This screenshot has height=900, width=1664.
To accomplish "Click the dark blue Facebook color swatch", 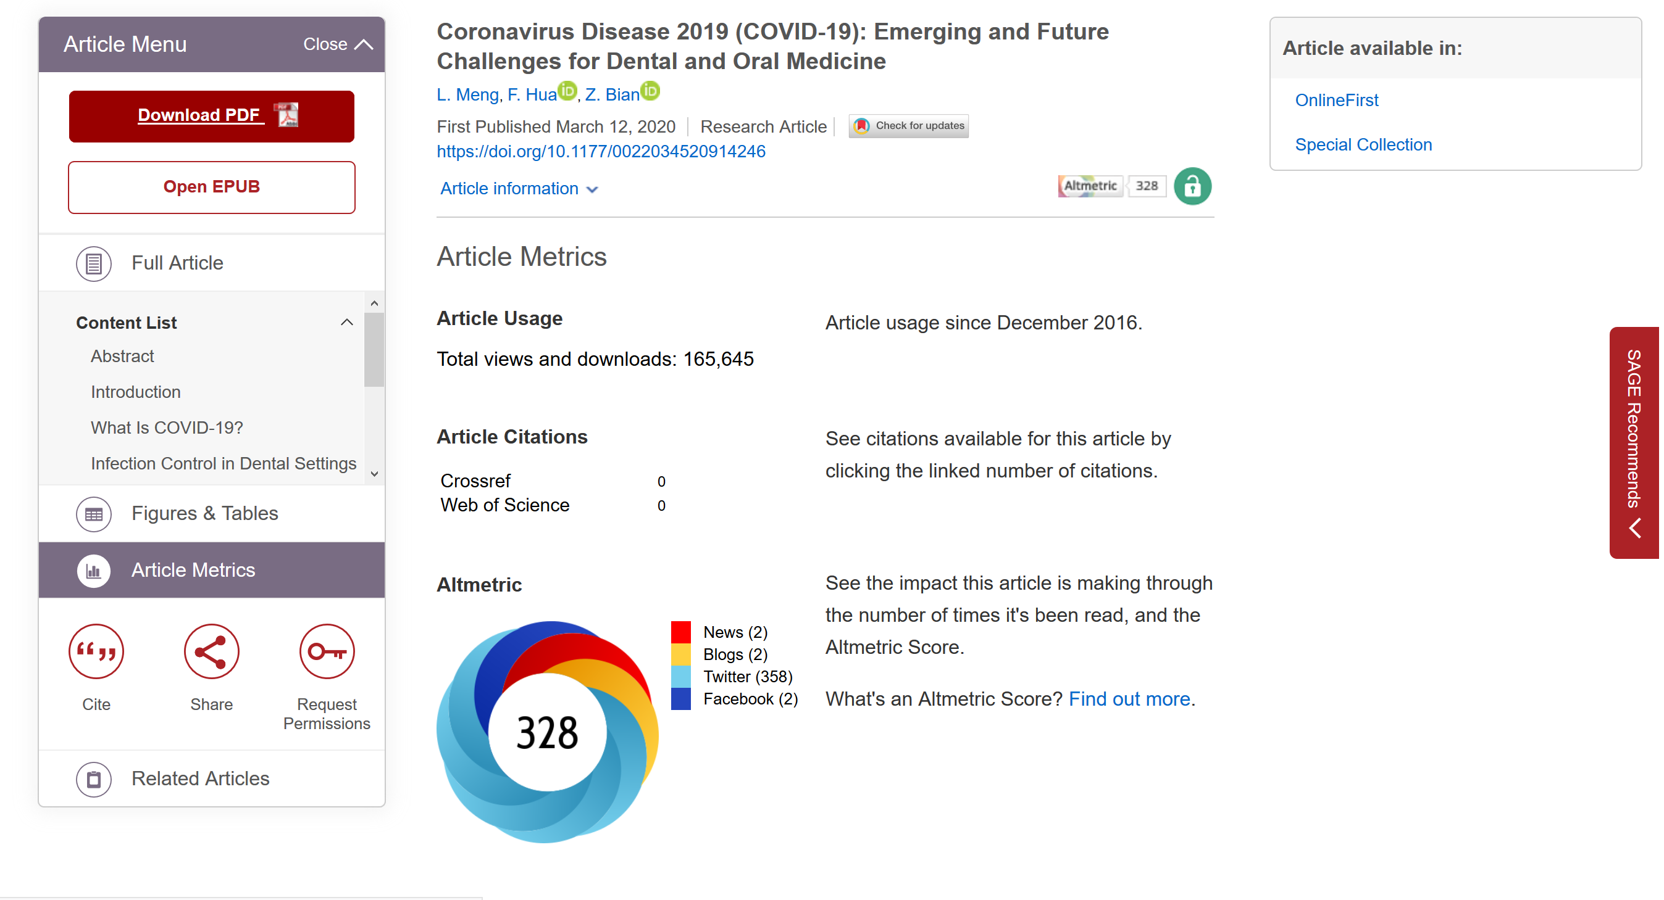I will 681,699.
